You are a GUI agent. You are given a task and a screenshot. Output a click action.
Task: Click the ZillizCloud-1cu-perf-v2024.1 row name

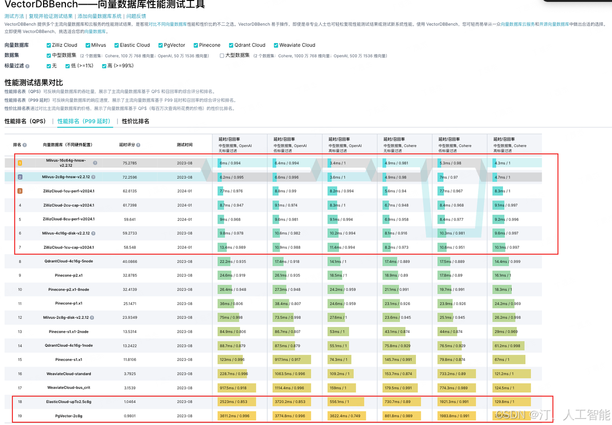pos(68,191)
